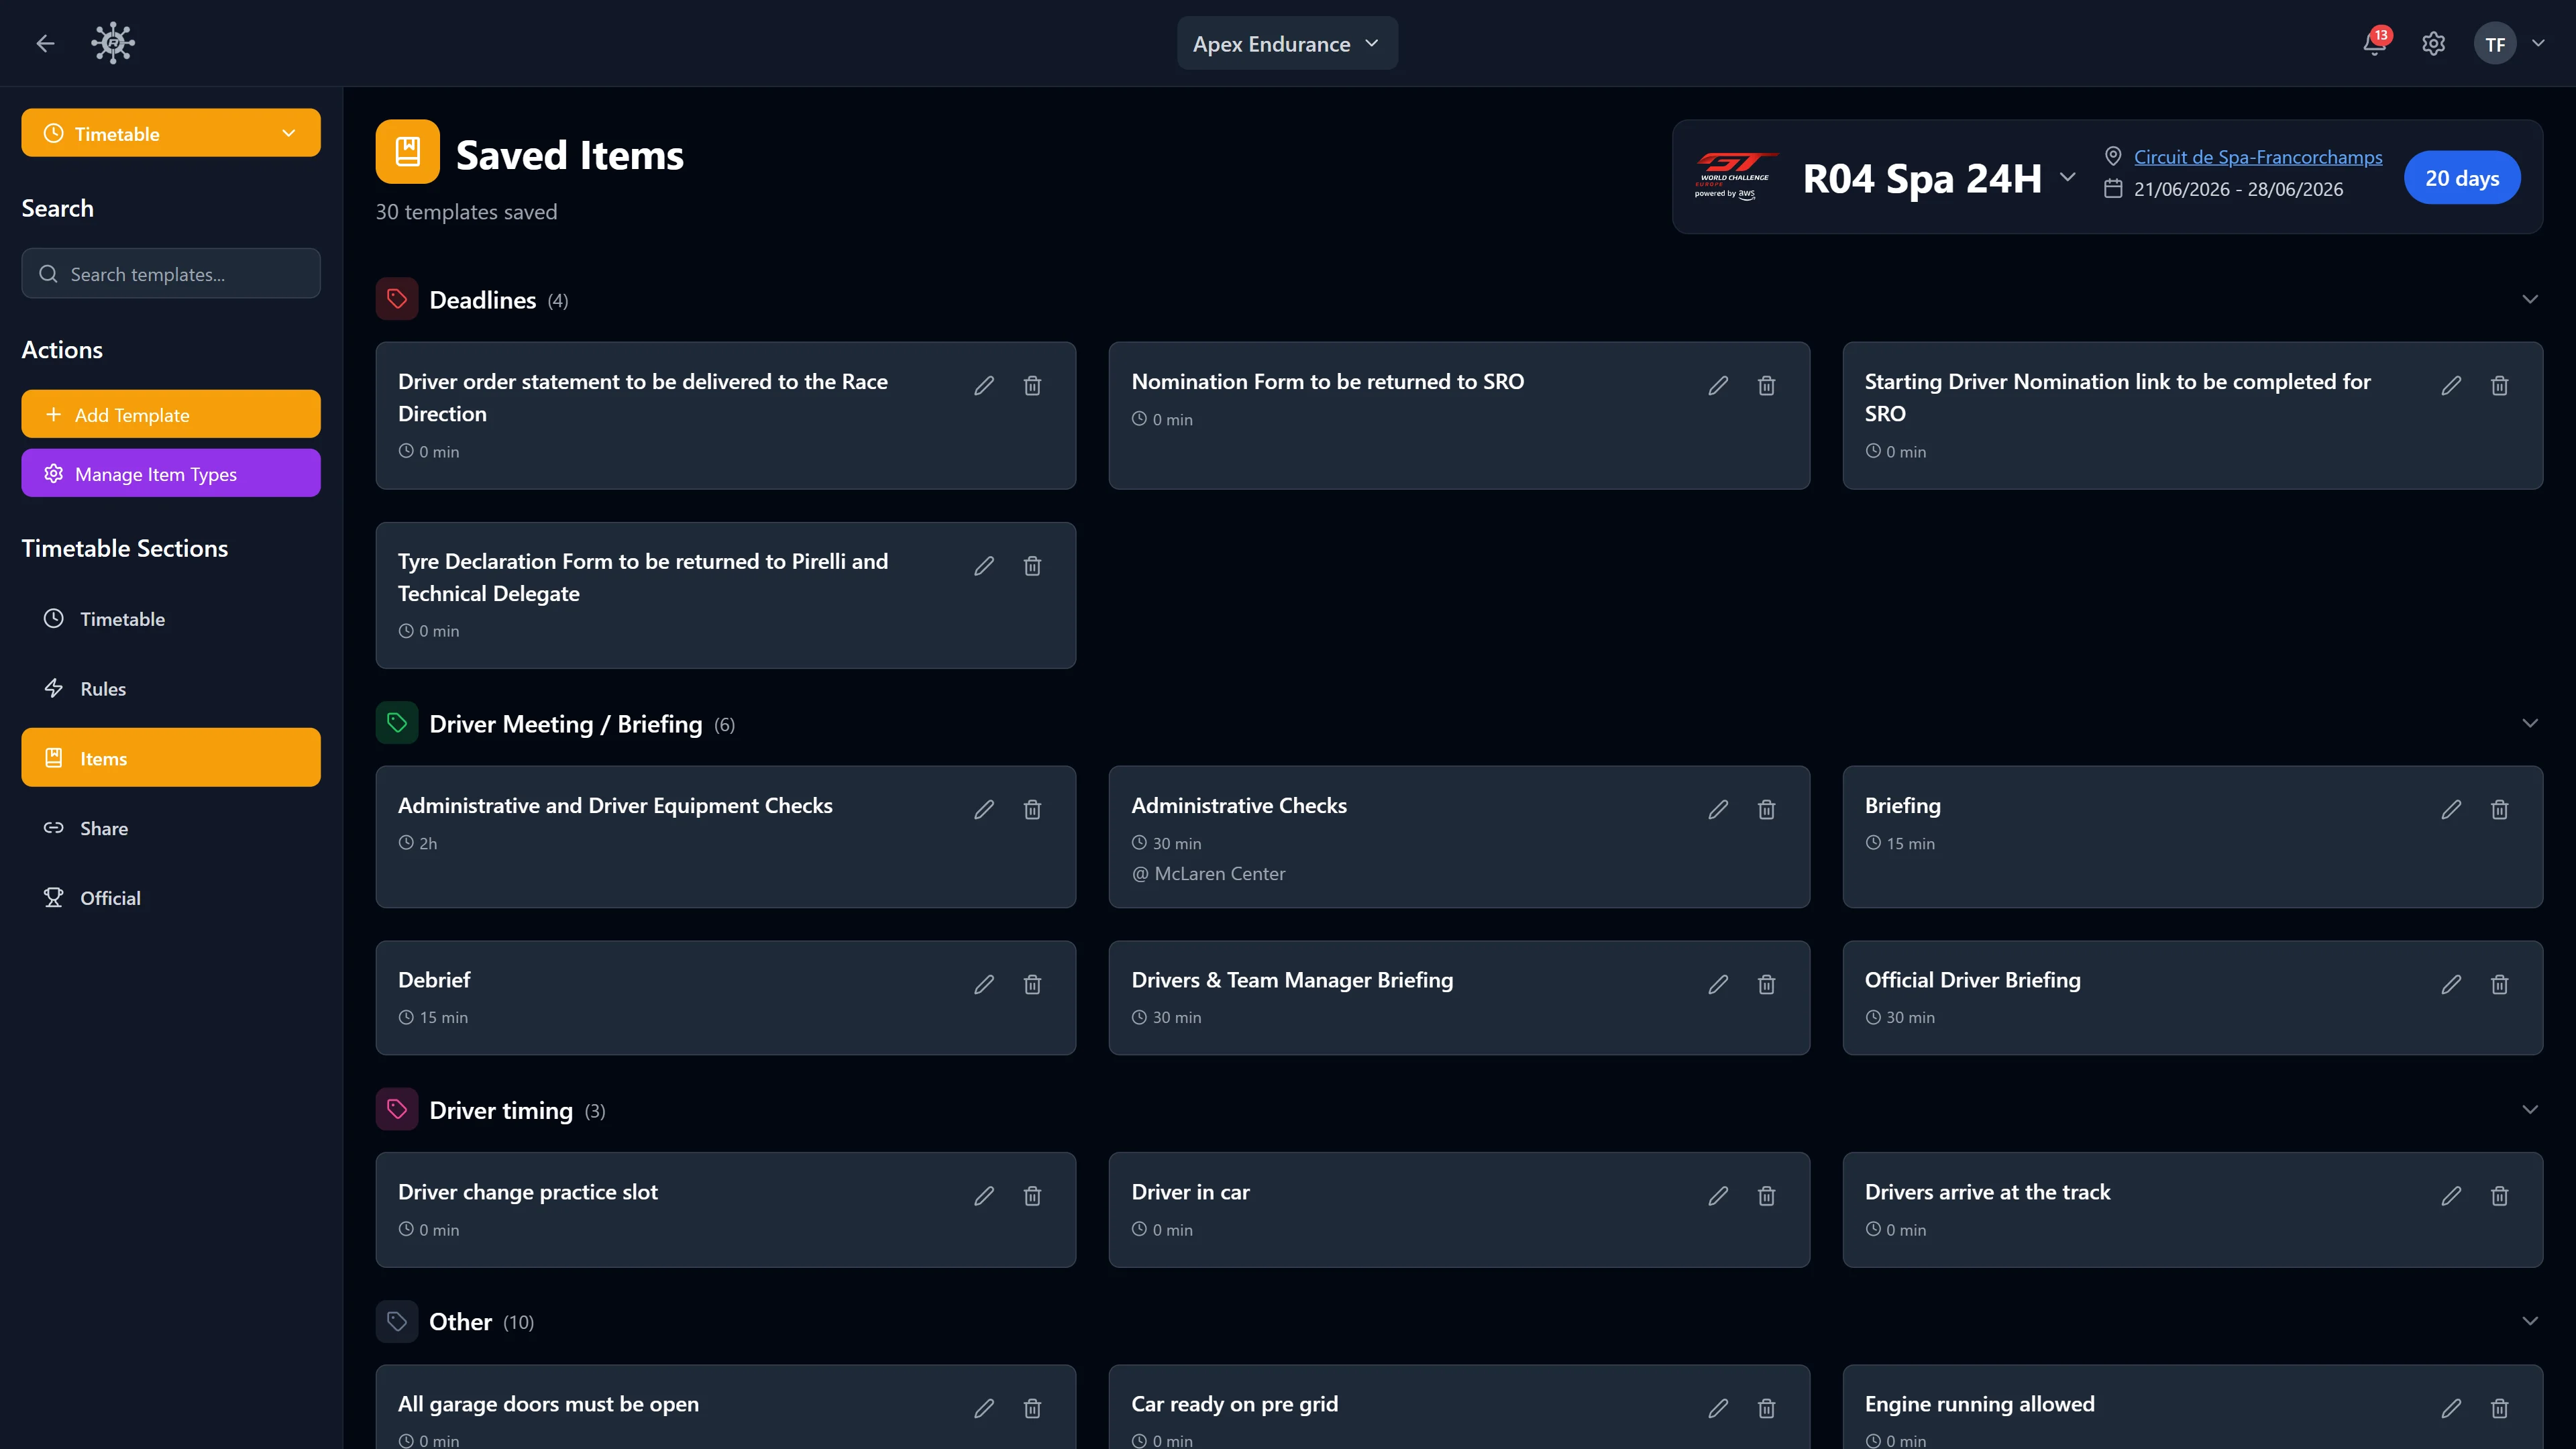Edit Nomination Form to be returned template
The width and height of the screenshot is (2576, 1449).
tap(1718, 385)
